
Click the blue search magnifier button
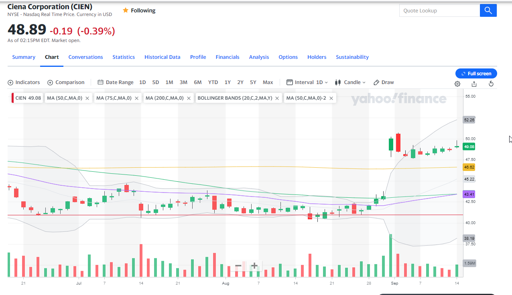click(488, 10)
